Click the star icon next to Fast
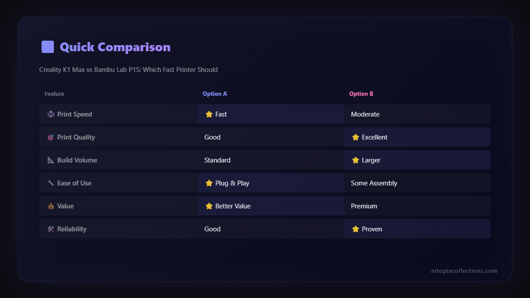Viewport: 530px width, 298px height. click(x=209, y=114)
